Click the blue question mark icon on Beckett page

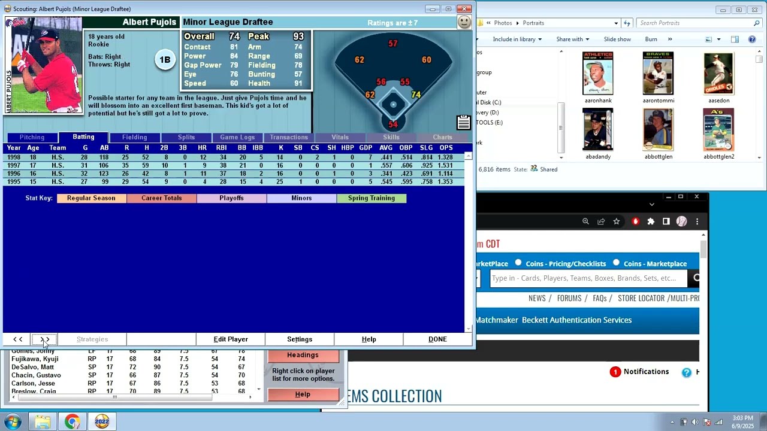pyautogui.click(x=687, y=372)
